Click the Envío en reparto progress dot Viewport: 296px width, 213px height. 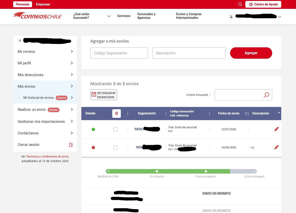pyautogui.click(x=206, y=171)
